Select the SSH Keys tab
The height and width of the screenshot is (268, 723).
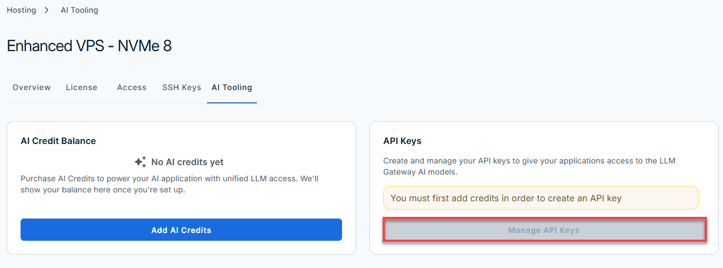[x=182, y=87]
